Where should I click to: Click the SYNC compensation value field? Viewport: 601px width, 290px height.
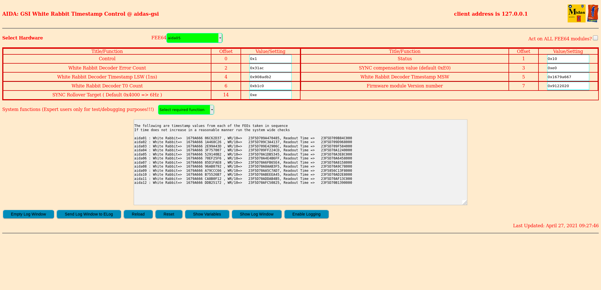(x=568, y=68)
